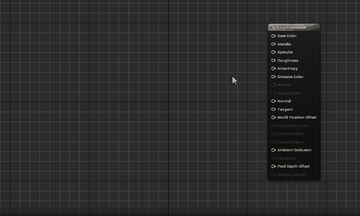Select the Specular input pin
360x216 pixels.
pos(273,52)
